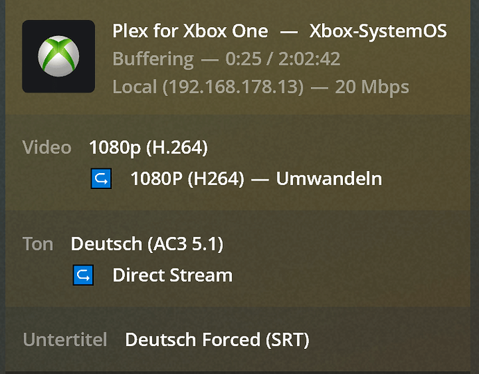This screenshot has width=479, height=374.
Task: Click the Untertitel subtitle section label
Action: pyautogui.click(x=65, y=340)
